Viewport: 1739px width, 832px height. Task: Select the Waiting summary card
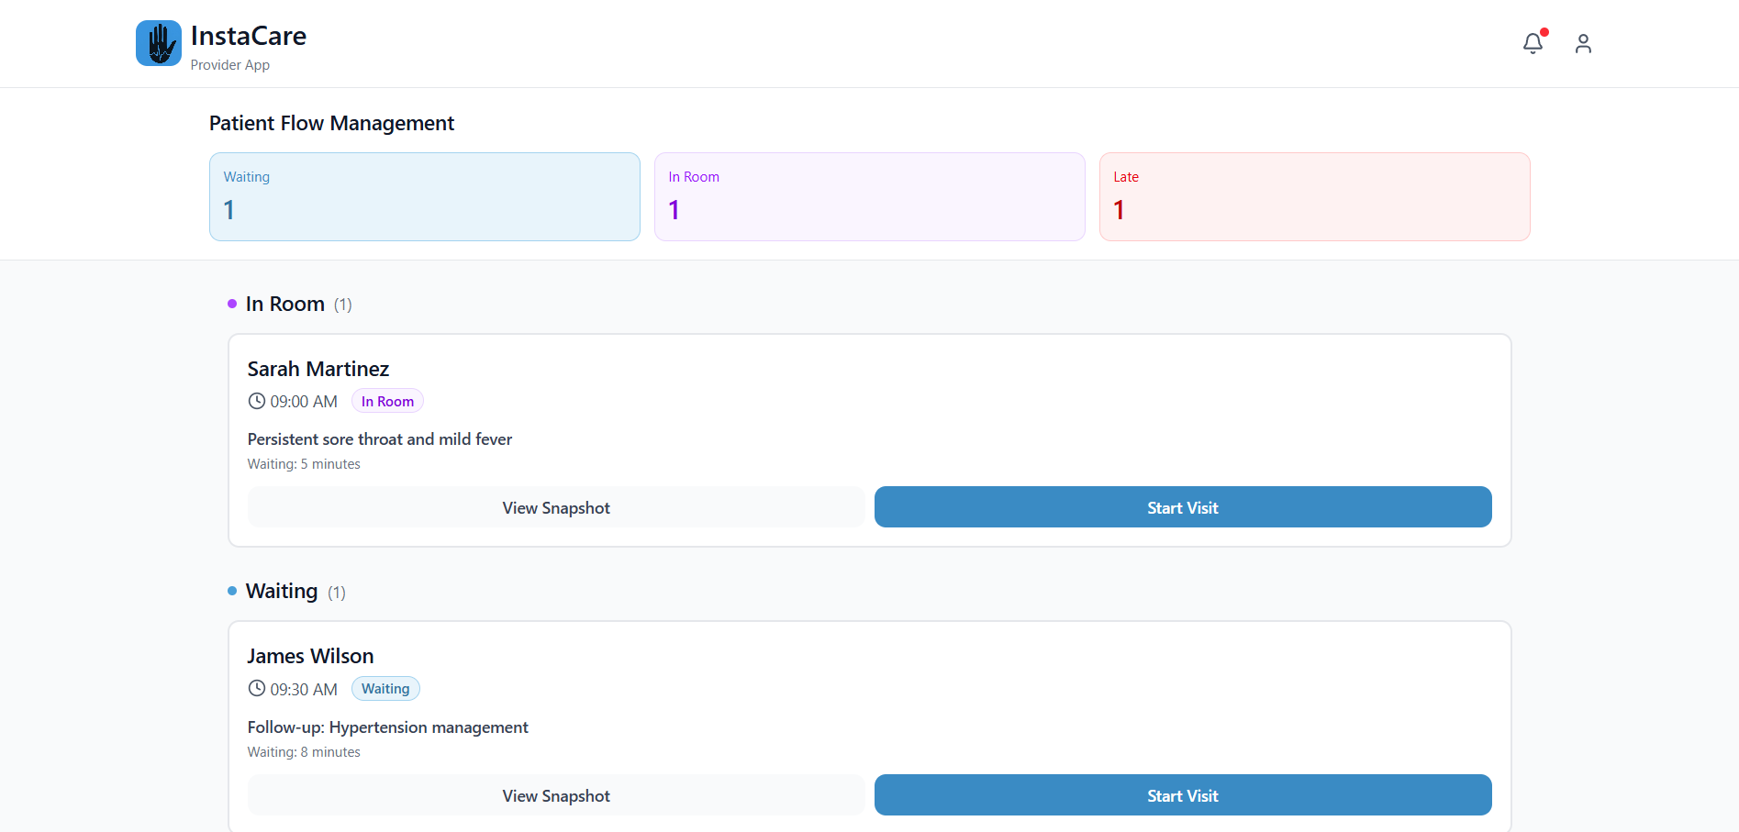[425, 196]
